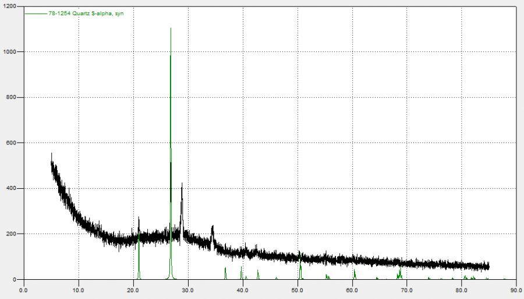
Task: Click the x-axis label 30.0
Action: coord(188,290)
